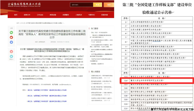Image resolution: width=194 pixels, height=111 pixels.
Task: Open the 人物风采 navigation item
Action: [x=79, y=15]
